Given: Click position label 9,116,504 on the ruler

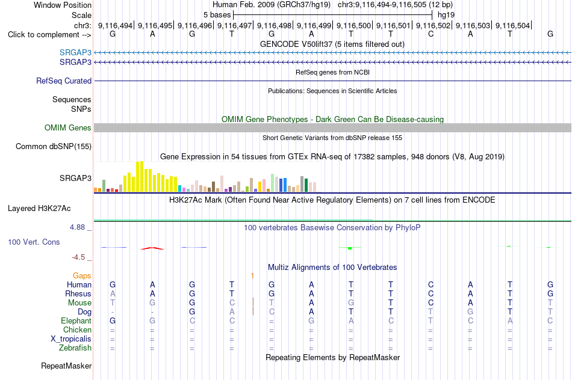Looking at the screenshot, I should (x=512, y=25).
